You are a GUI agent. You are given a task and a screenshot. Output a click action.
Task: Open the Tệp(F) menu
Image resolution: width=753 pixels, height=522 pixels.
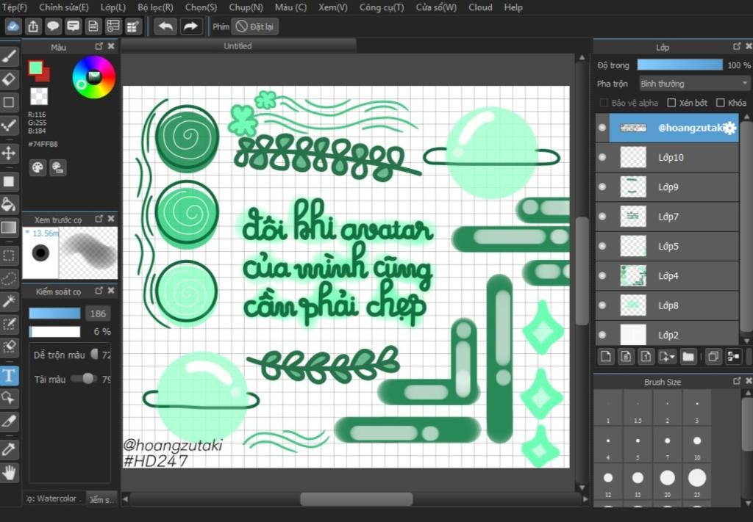pos(15,7)
